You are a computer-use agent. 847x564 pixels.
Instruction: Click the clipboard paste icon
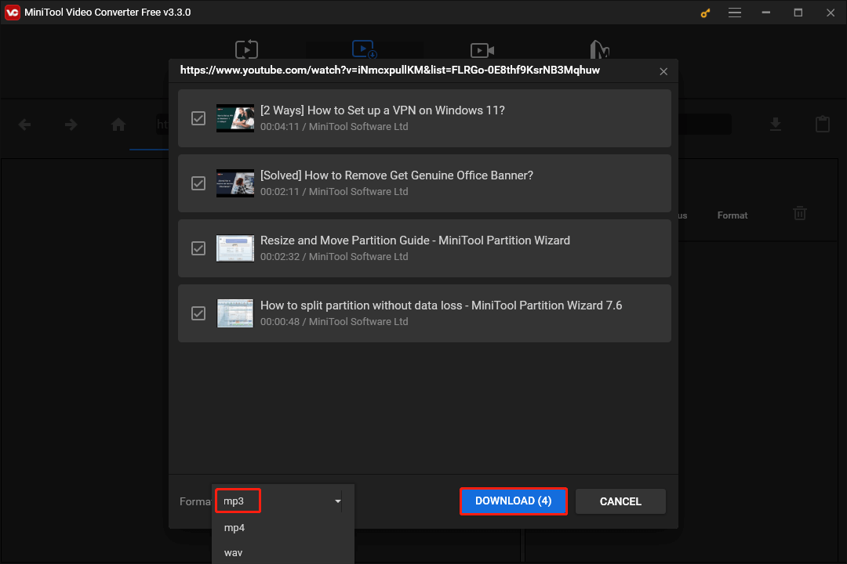822,124
